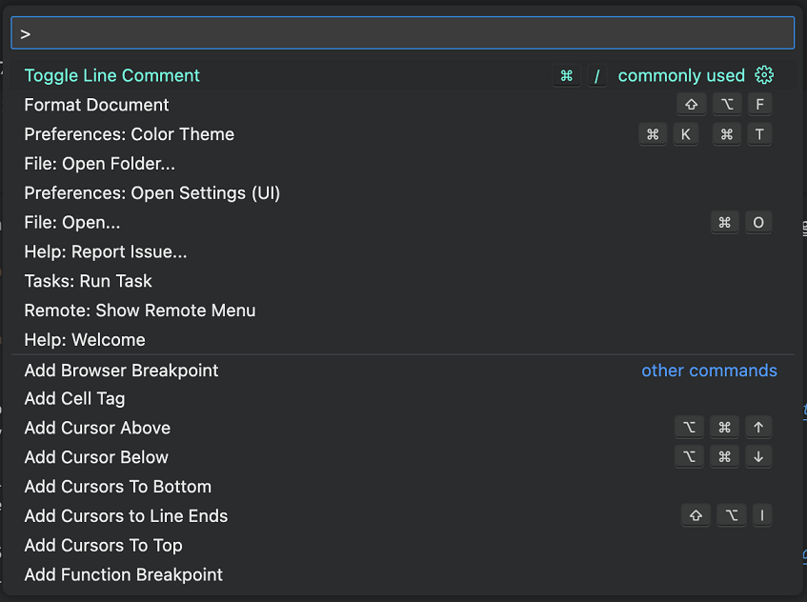
Task: Open Remote: Show Remote Menu
Action: [139, 311]
